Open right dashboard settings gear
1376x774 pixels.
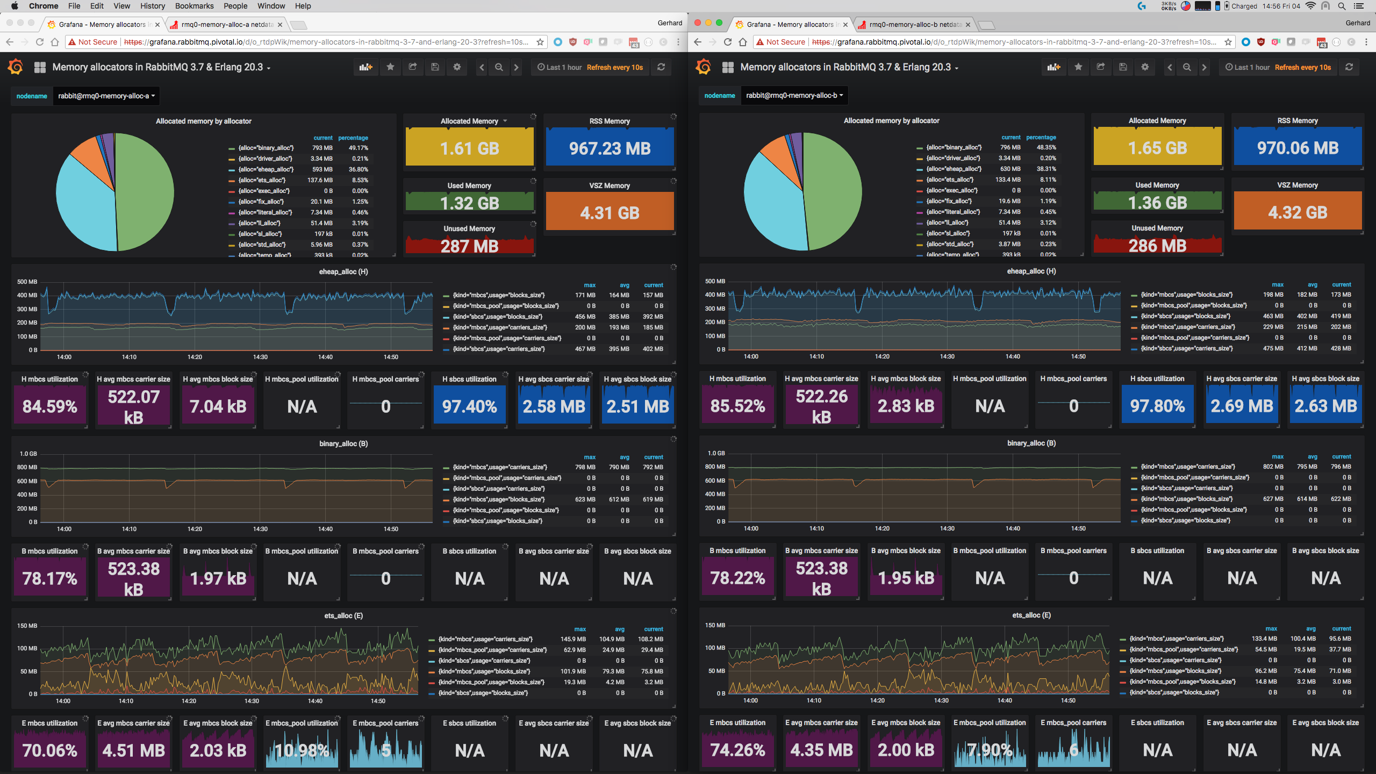point(1145,67)
